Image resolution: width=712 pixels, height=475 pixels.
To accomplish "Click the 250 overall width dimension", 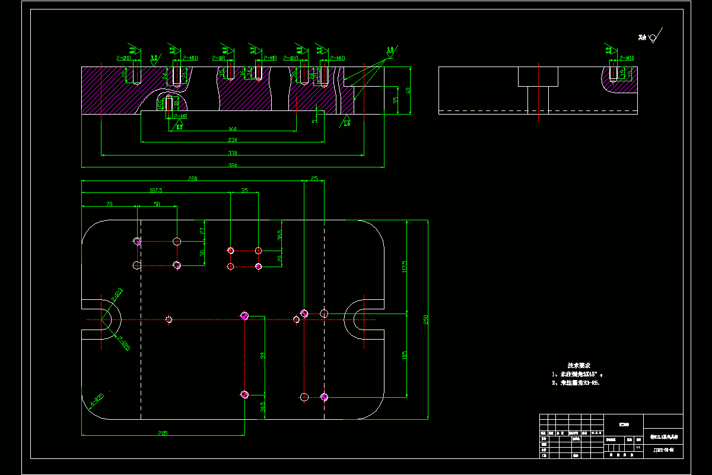I will (x=425, y=319).
